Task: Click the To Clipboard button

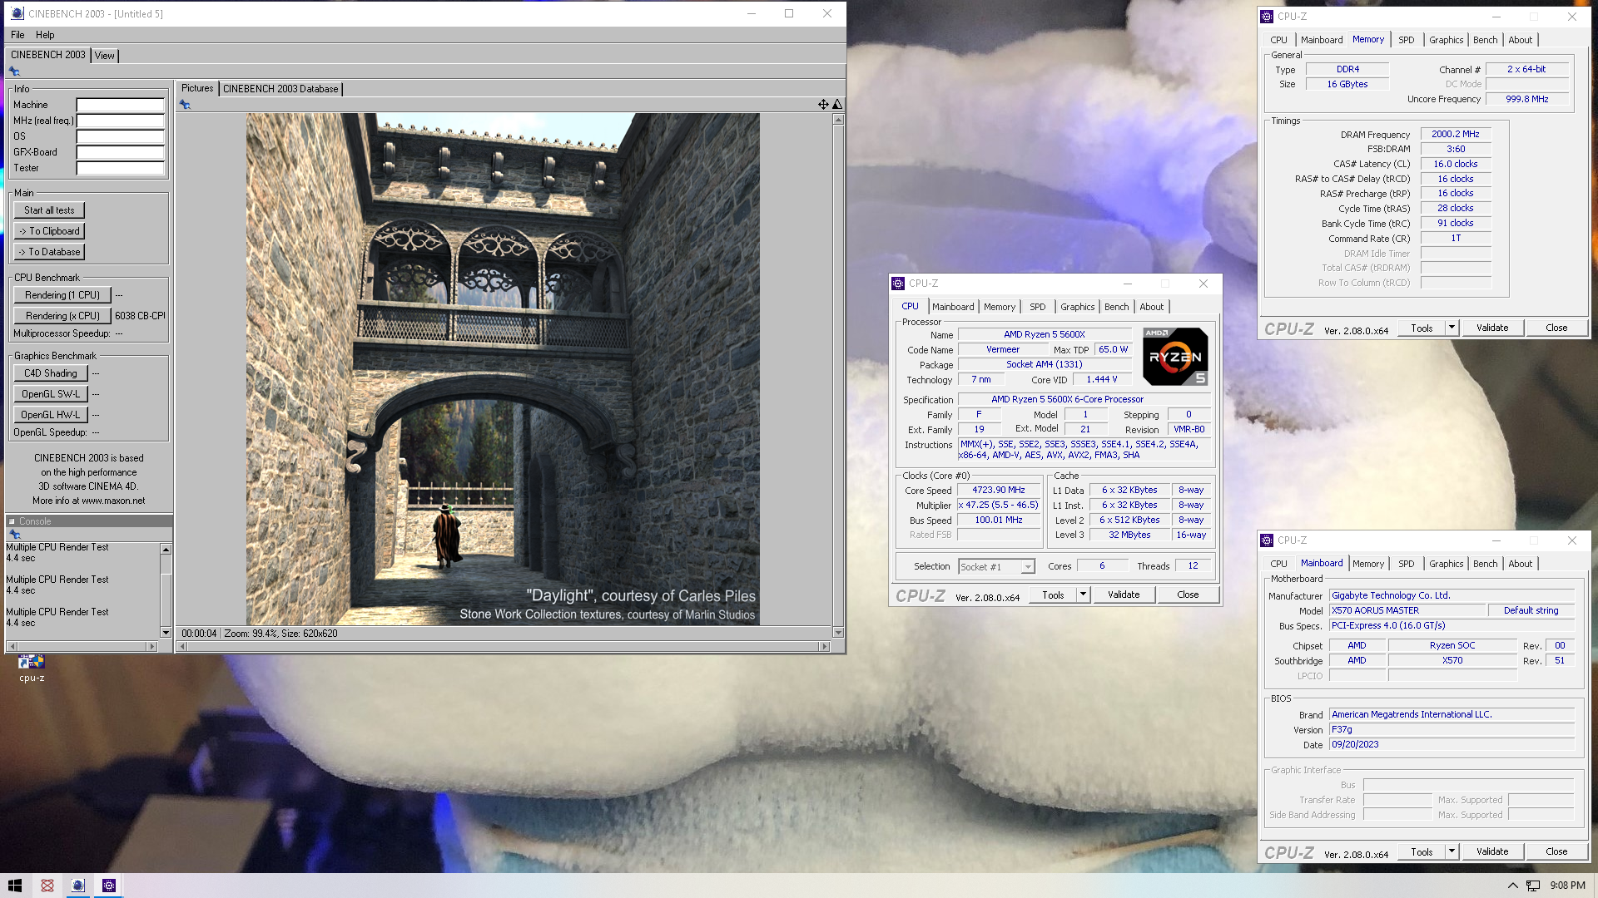Action: 49,231
